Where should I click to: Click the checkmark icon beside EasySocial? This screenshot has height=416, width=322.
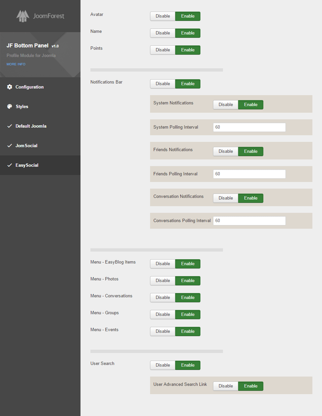tap(10, 165)
